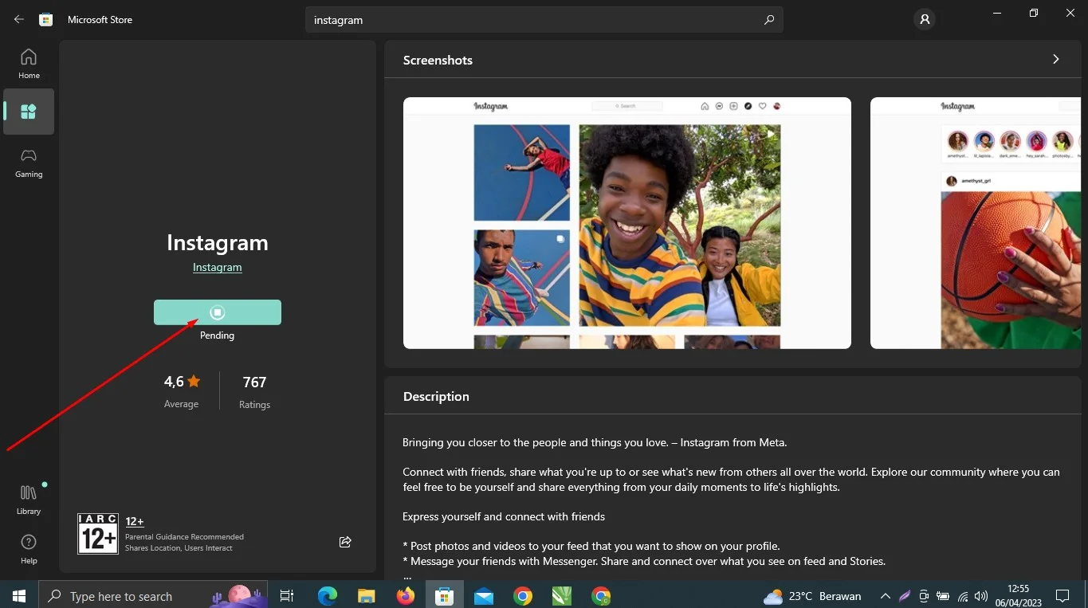Click the Instagram app title
The width and height of the screenshot is (1088, 608).
point(218,242)
